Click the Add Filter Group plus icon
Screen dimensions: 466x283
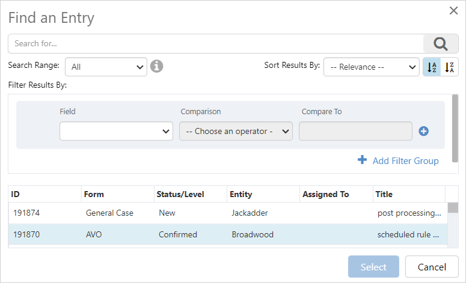click(x=362, y=160)
